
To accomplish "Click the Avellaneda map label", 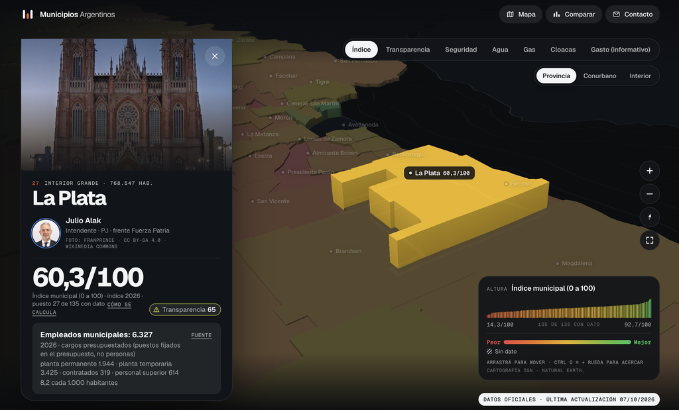I will 360,125.
